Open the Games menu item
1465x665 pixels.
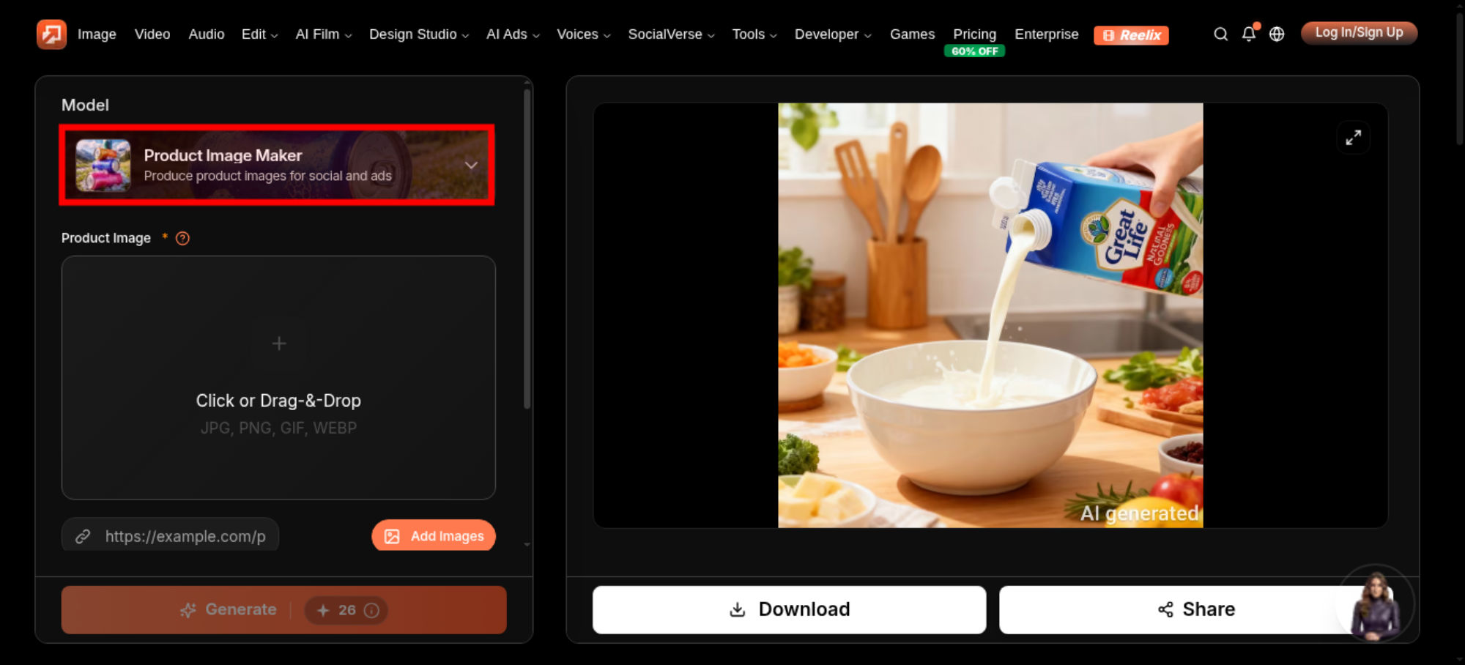click(912, 34)
